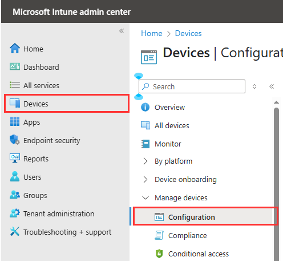
Task: Click the Reports screen icon
Action: 15,158
